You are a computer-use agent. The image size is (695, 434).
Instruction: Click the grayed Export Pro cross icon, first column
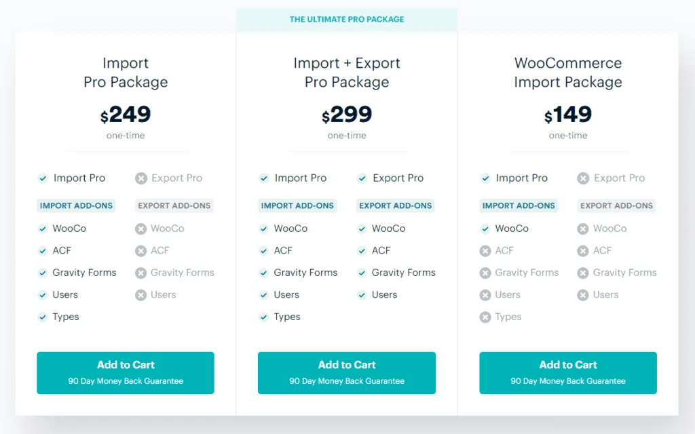coord(140,178)
